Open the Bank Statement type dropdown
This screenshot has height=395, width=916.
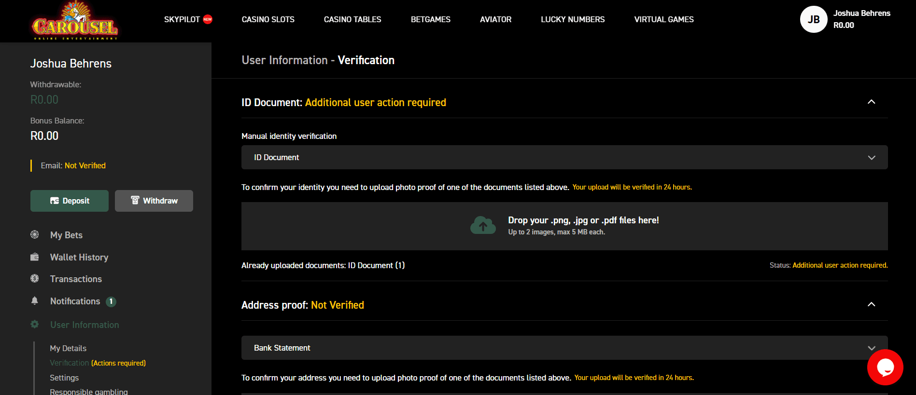click(x=564, y=348)
